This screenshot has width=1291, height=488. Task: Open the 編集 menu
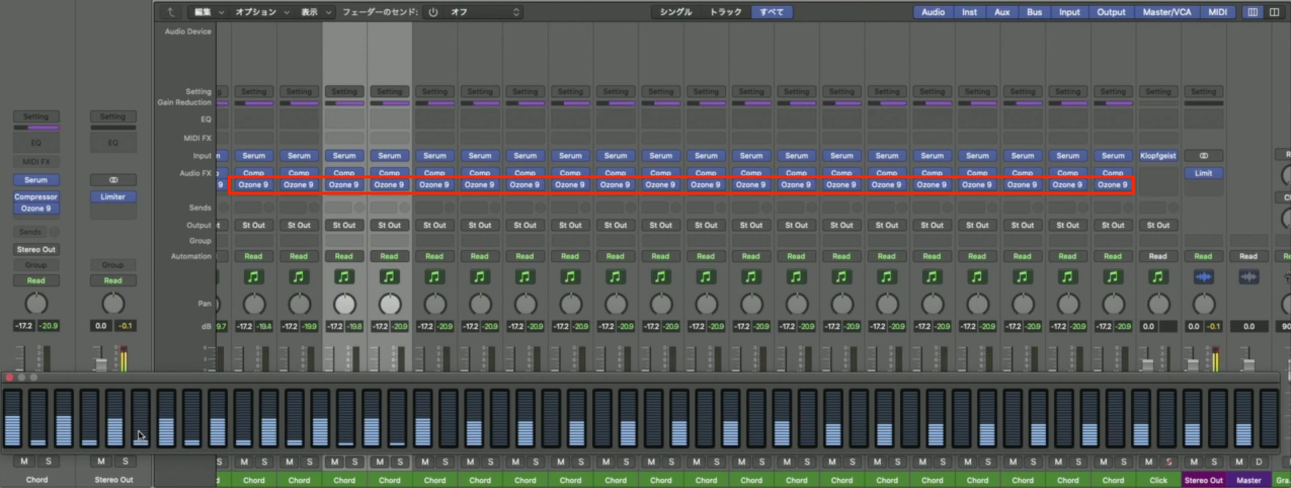(208, 12)
